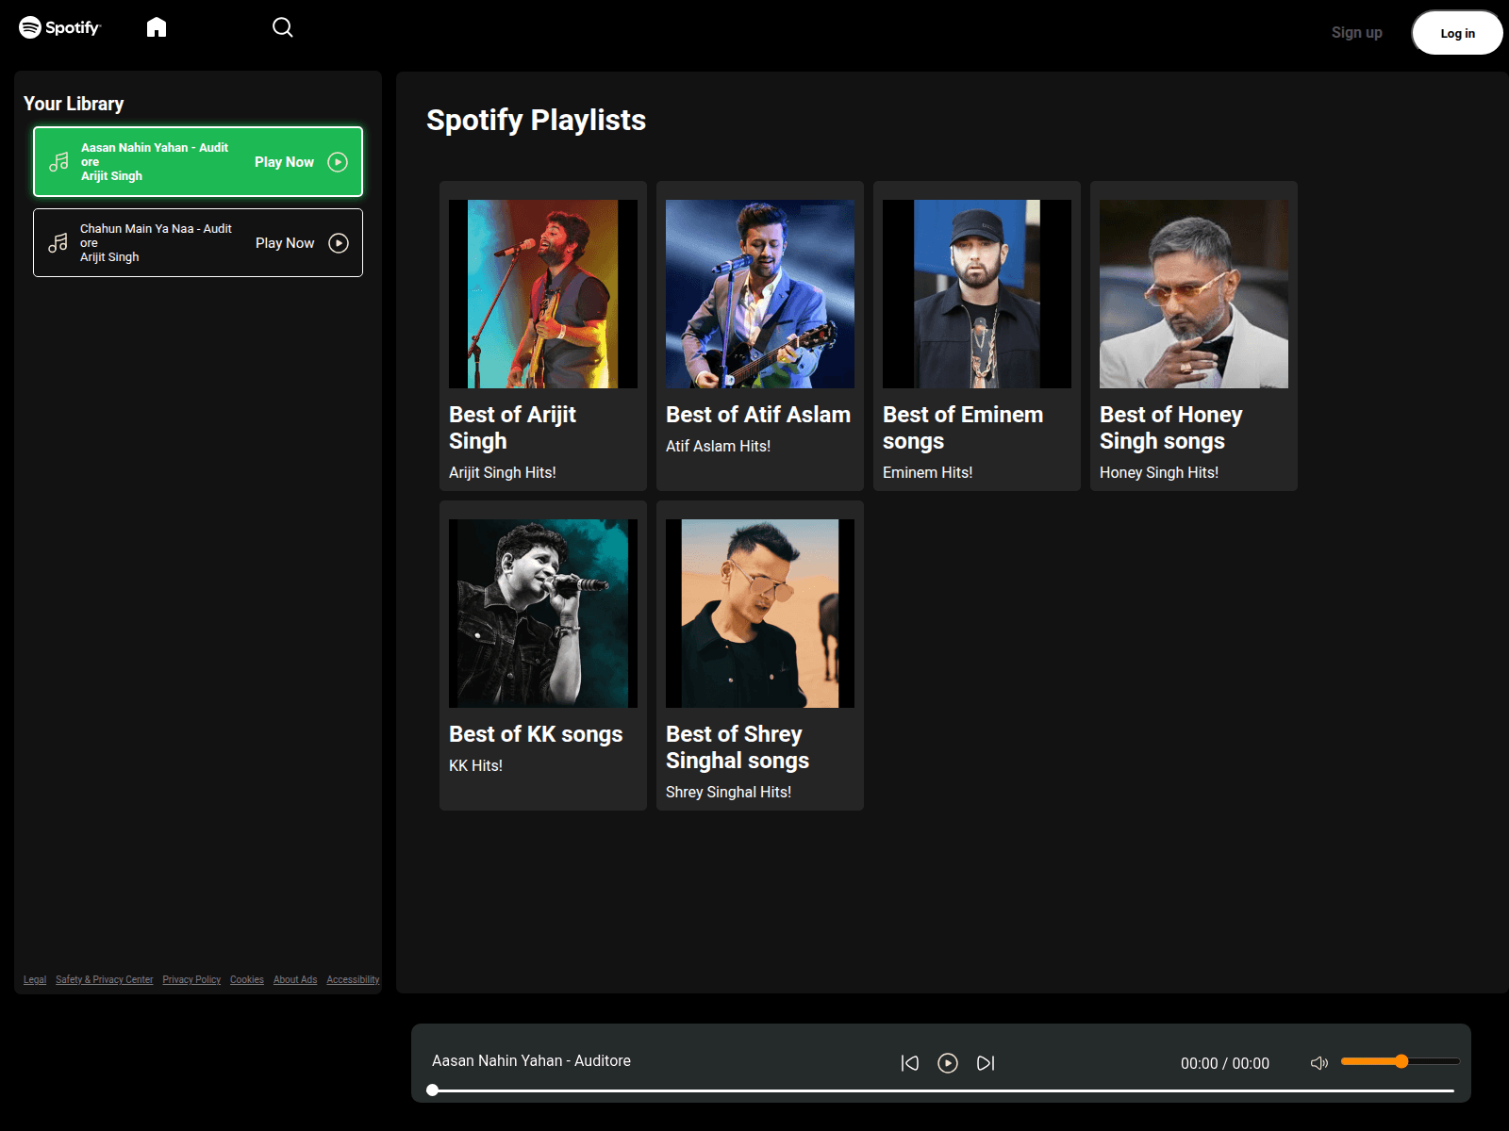Screen dimensions: 1509x1131
Task: Click now-playing title Aasan Nahin Yahan - Auditore
Action: pyautogui.click(x=531, y=1060)
